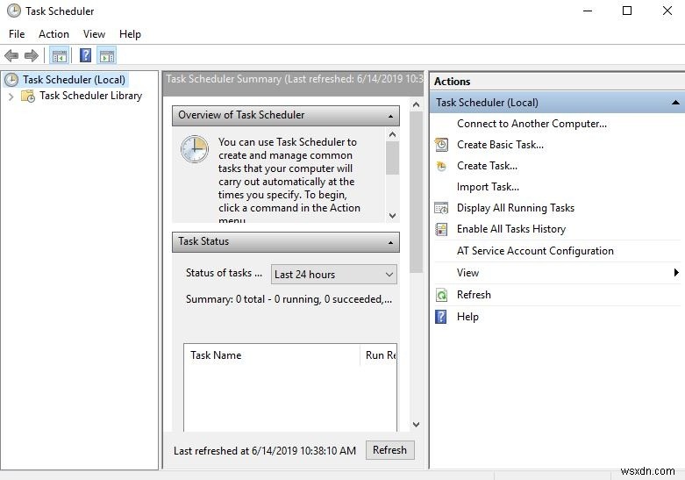
Task: Click Create Basic Task... action
Action: click(500, 145)
